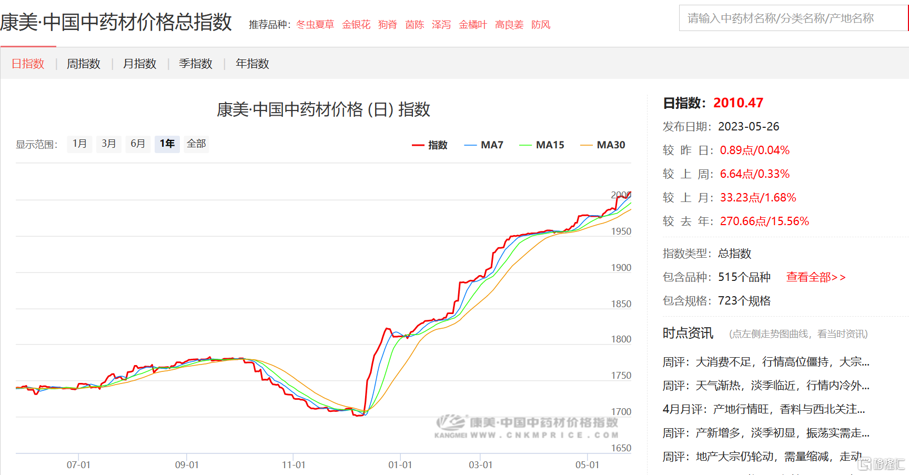Show 全部 data range
The image size is (909, 475).
click(x=197, y=144)
